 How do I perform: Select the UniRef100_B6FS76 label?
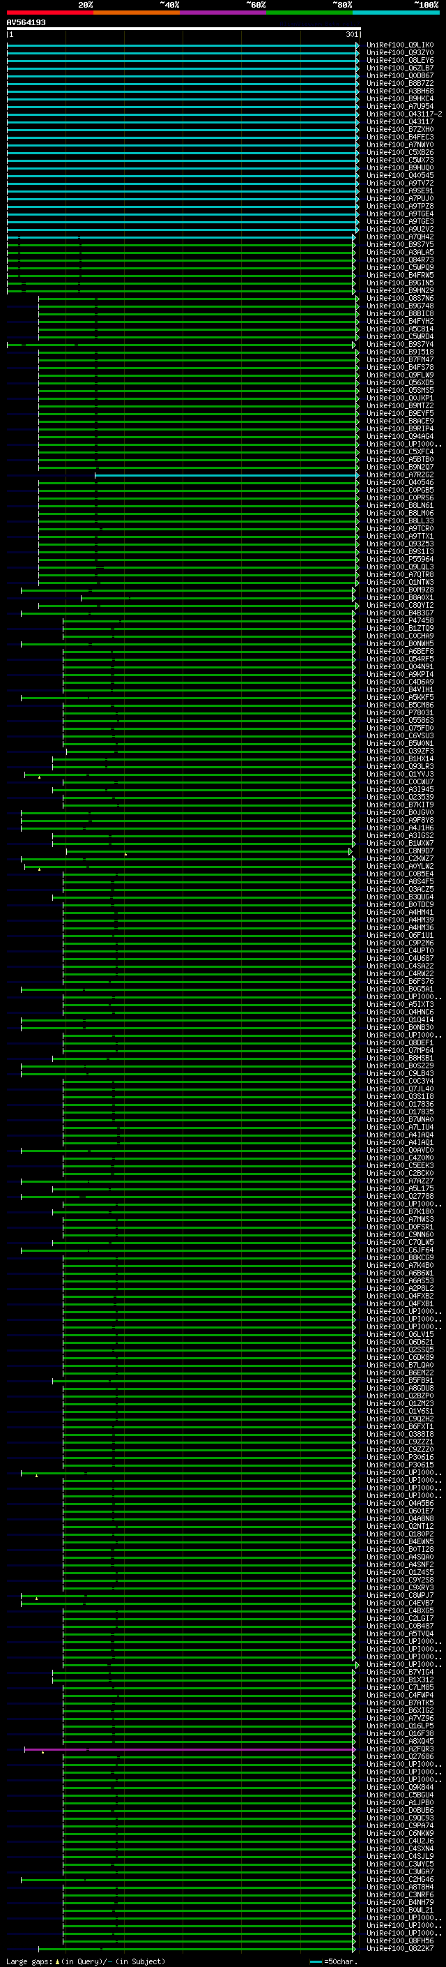point(399,981)
